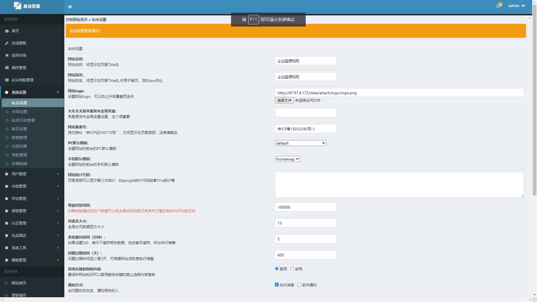Follow the 控制面板首页 breadcrumb link
This screenshot has height=302, width=537.
pos(77,20)
